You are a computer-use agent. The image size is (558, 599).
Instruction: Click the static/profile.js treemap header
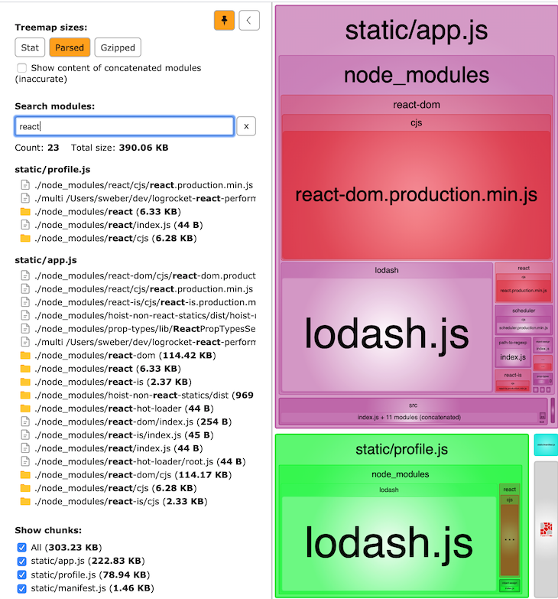click(x=402, y=449)
